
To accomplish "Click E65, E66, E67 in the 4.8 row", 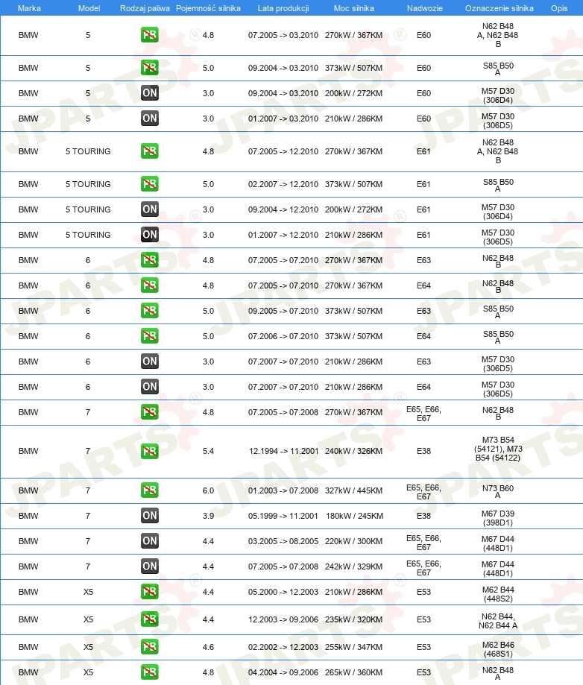I will (423, 414).
